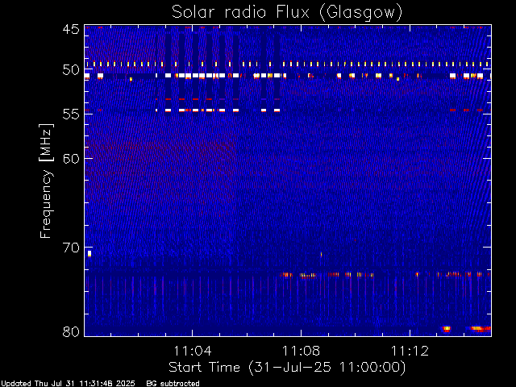Click the 70 frequency tick label

coord(71,248)
